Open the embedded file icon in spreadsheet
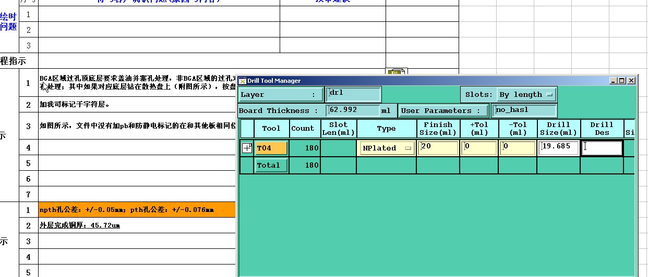 tap(396, 72)
